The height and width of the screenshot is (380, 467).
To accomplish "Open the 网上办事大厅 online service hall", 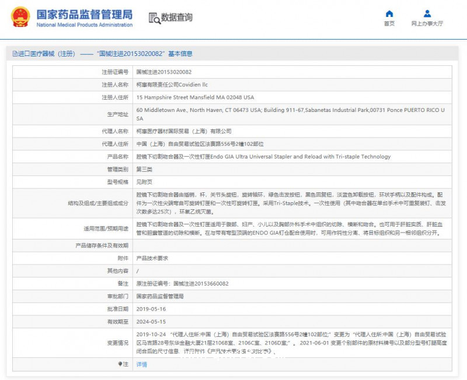I will click(426, 23).
